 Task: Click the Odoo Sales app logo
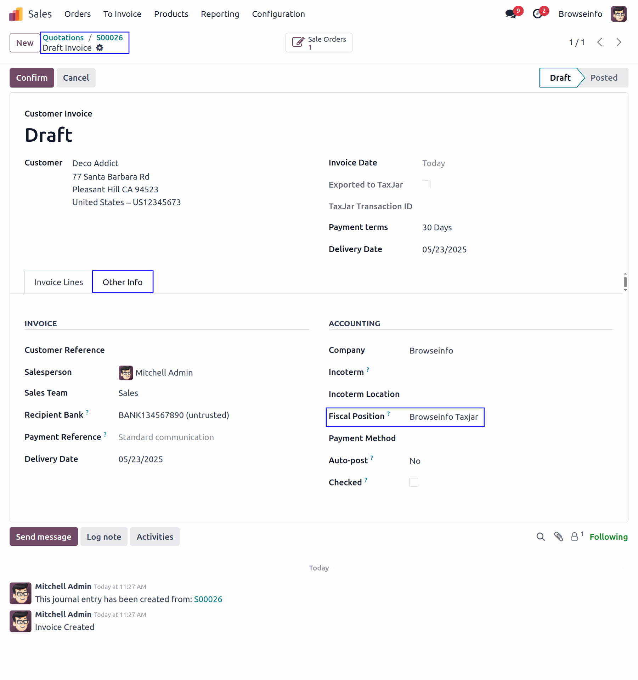point(16,14)
